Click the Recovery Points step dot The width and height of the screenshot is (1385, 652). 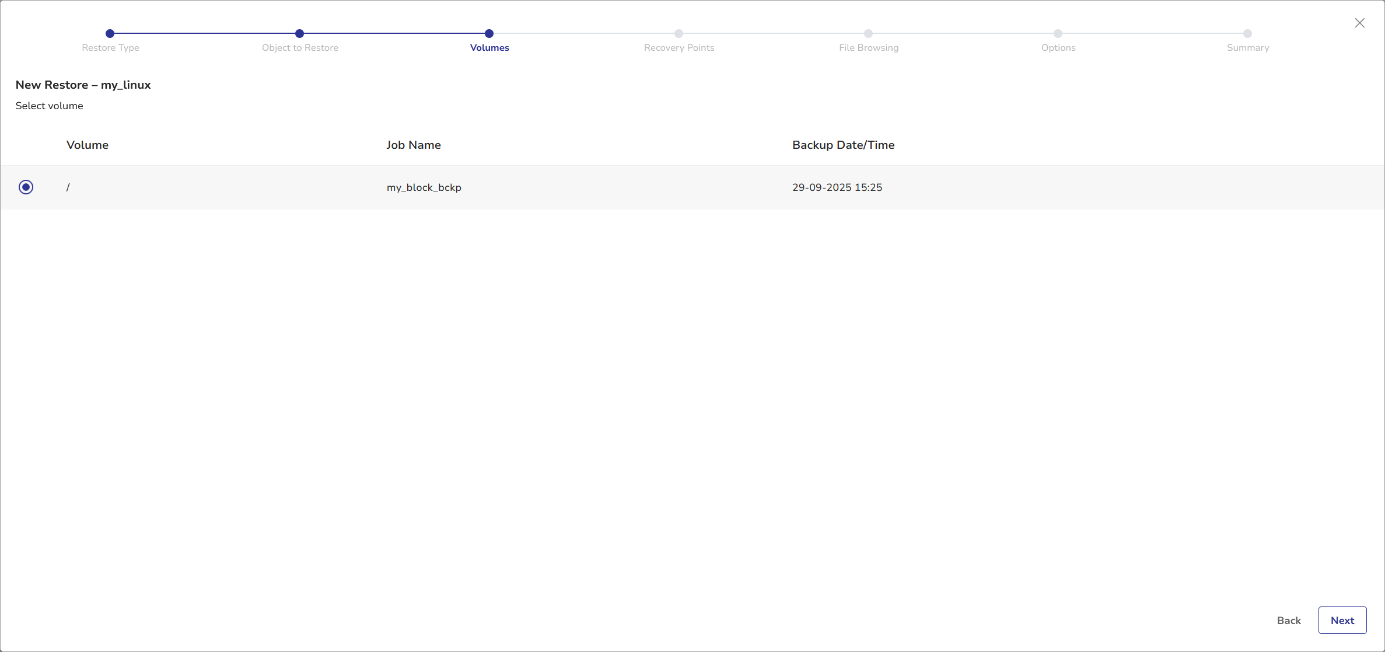pyautogui.click(x=678, y=34)
